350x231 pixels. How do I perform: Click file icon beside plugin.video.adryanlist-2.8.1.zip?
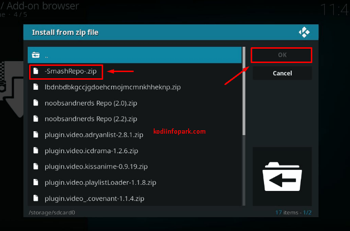[x=36, y=135]
